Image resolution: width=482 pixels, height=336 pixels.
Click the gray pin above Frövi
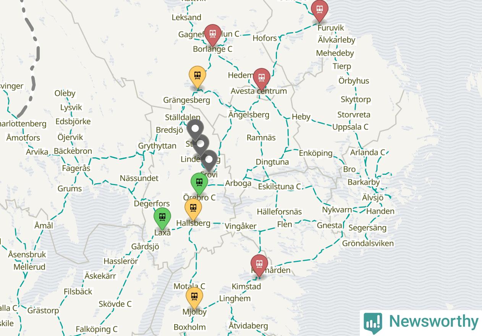tap(209, 160)
